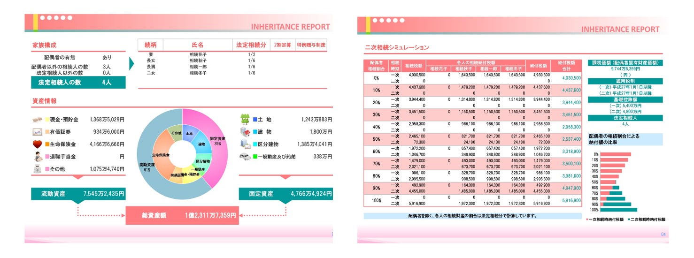Click the 法定相続人の数 4人 banner

pyautogui.click(x=78, y=83)
